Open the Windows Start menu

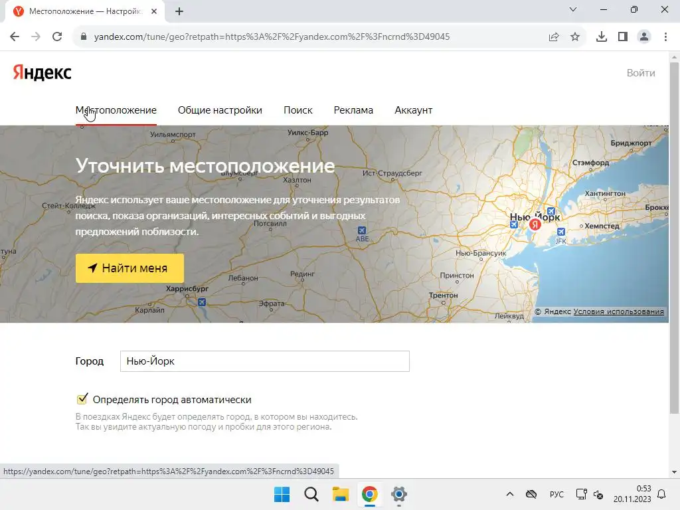click(x=282, y=494)
